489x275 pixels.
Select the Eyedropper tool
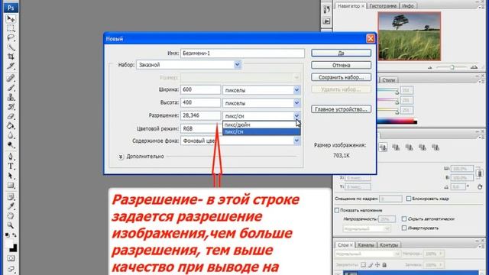[x=11, y=206]
